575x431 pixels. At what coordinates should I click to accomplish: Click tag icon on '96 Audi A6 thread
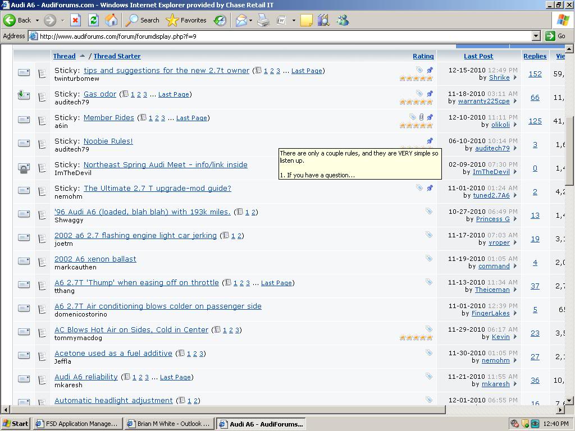(428, 211)
